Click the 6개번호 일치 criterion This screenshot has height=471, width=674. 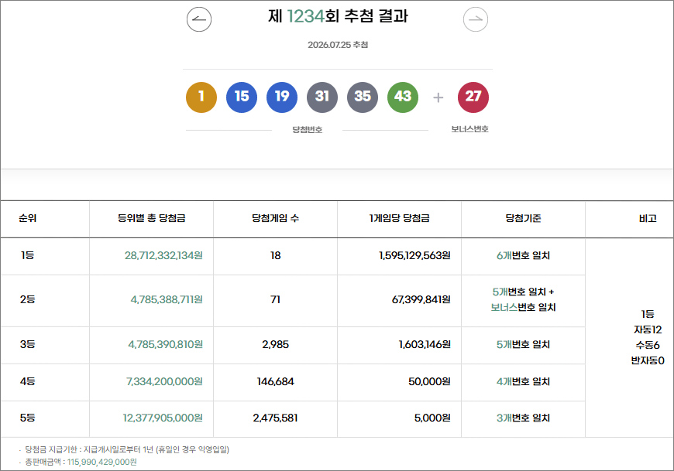[x=523, y=255]
